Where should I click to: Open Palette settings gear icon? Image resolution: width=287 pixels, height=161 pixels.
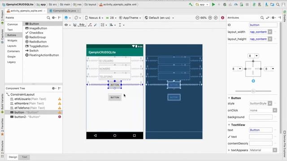click(54, 18)
